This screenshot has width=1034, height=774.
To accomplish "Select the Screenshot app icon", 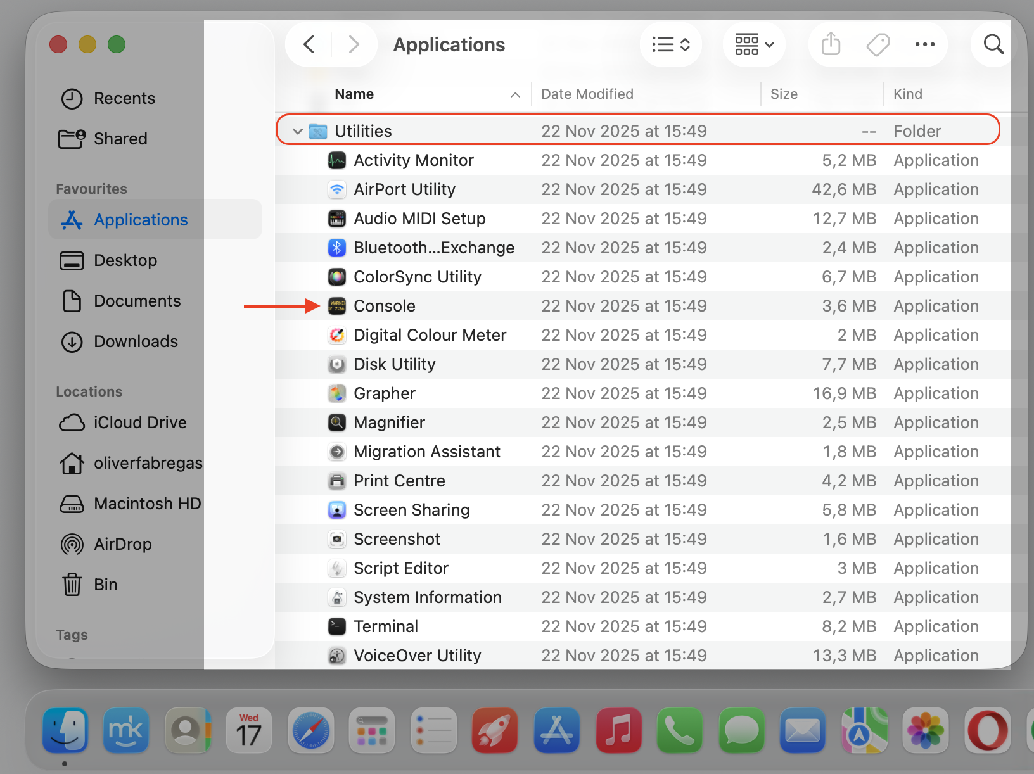I will pos(337,539).
